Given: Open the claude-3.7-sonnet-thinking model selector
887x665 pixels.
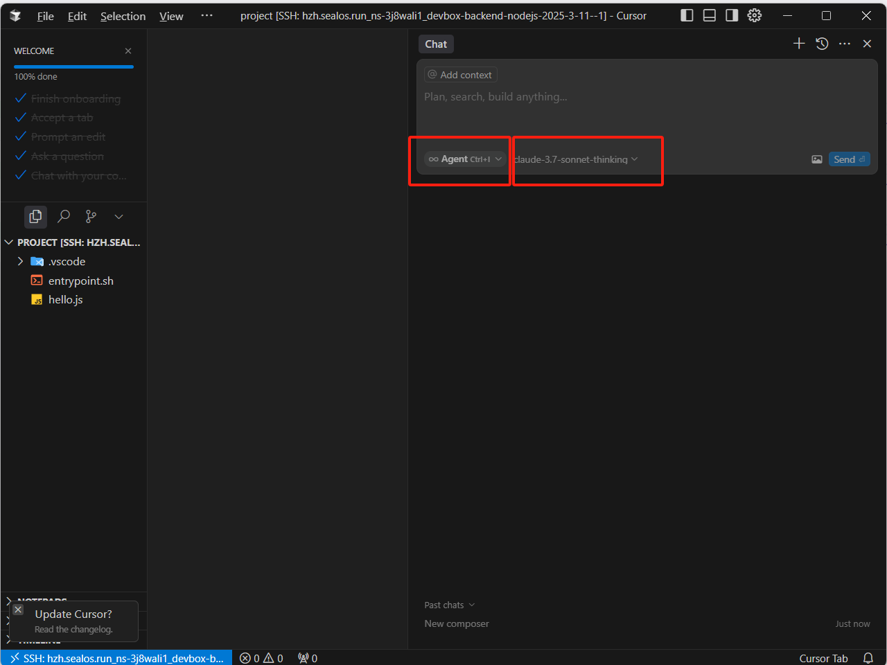Looking at the screenshot, I should pos(574,159).
